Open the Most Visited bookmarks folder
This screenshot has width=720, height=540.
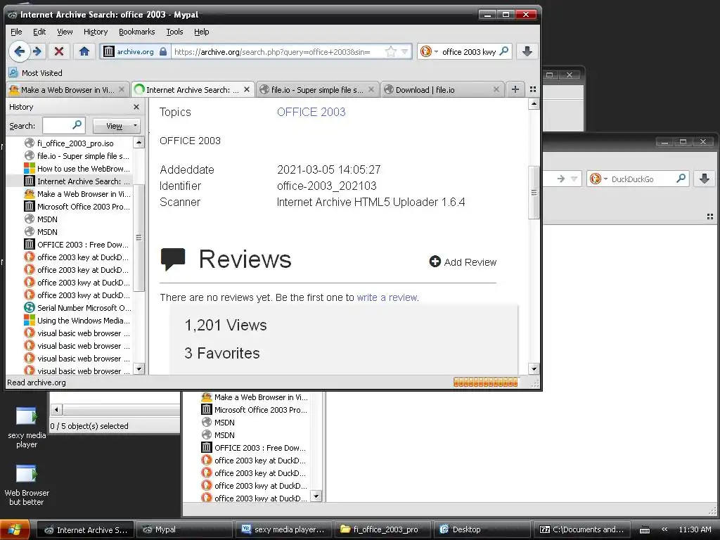[x=36, y=73]
